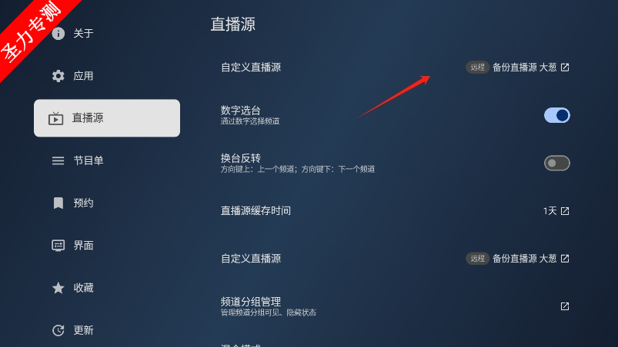The height and width of the screenshot is (347, 618).
Task: Click the top 远程 tag badge
Action: (477, 68)
